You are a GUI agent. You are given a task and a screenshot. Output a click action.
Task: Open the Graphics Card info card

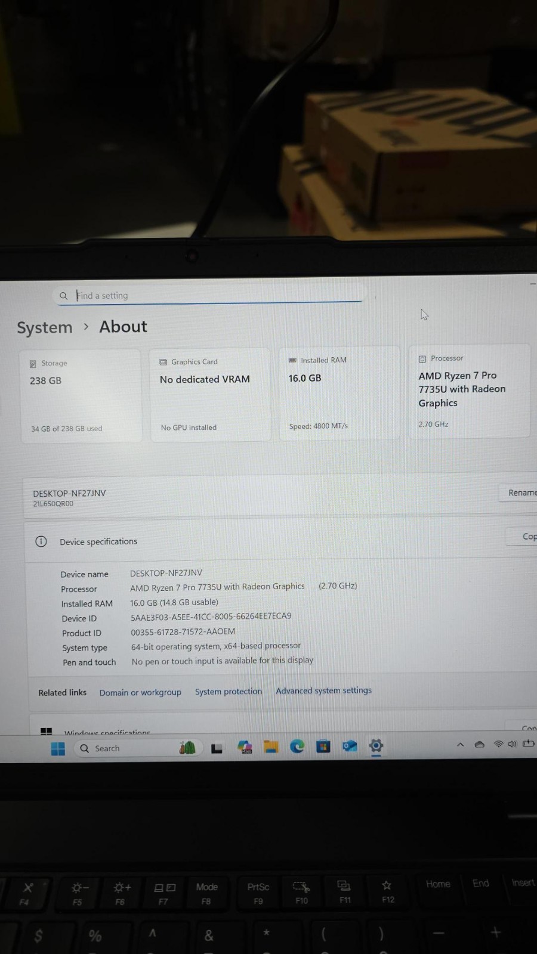point(210,395)
